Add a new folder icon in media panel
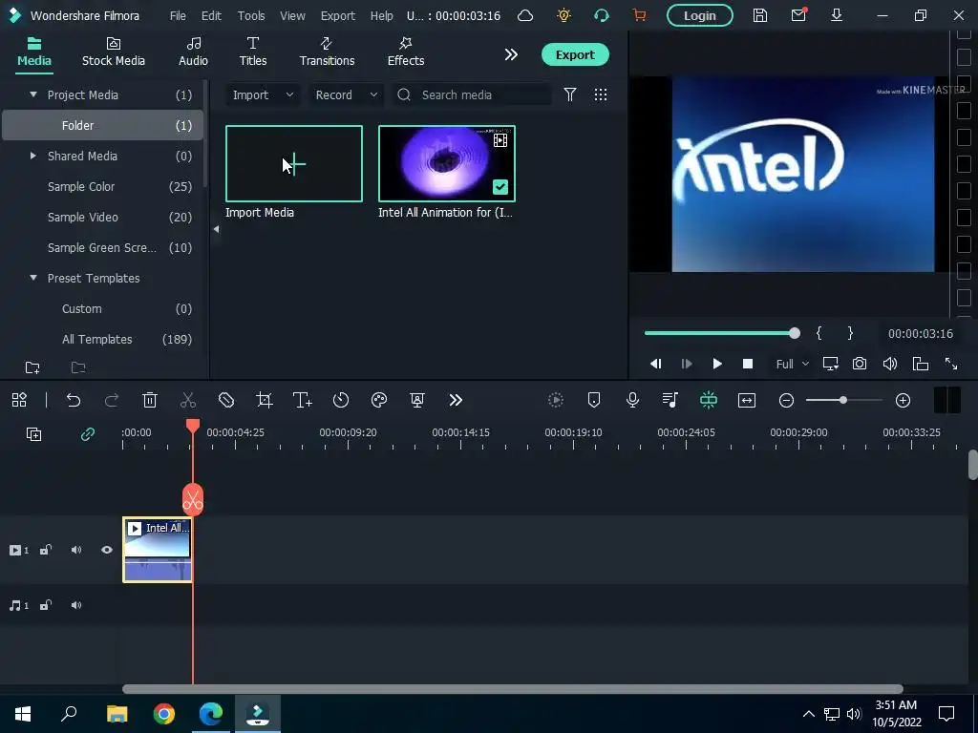Screen dimensions: 978x733 coord(32,367)
